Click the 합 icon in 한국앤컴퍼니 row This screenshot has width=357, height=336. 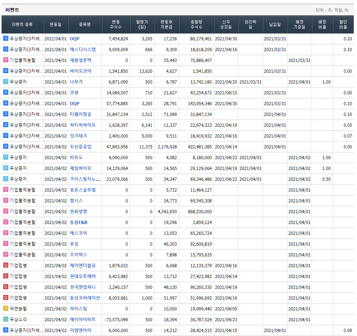point(6,287)
